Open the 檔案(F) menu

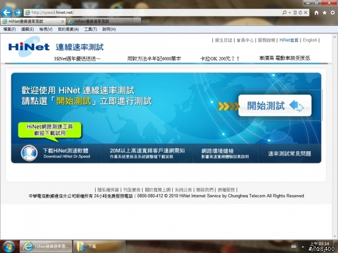pyautogui.click(x=10, y=30)
